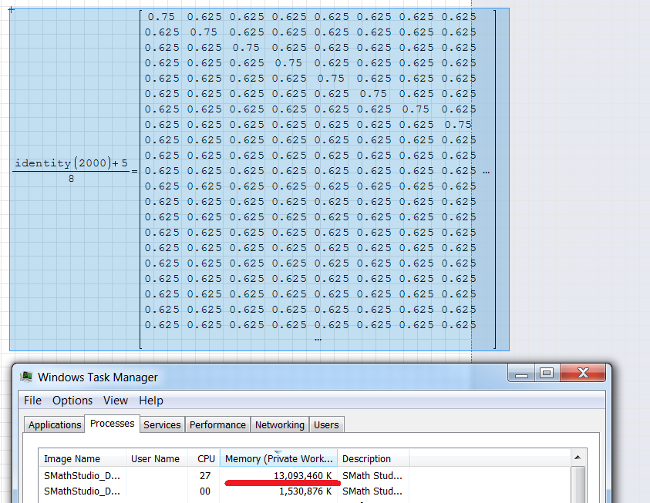
Task: Open the View menu
Action: (x=116, y=401)
